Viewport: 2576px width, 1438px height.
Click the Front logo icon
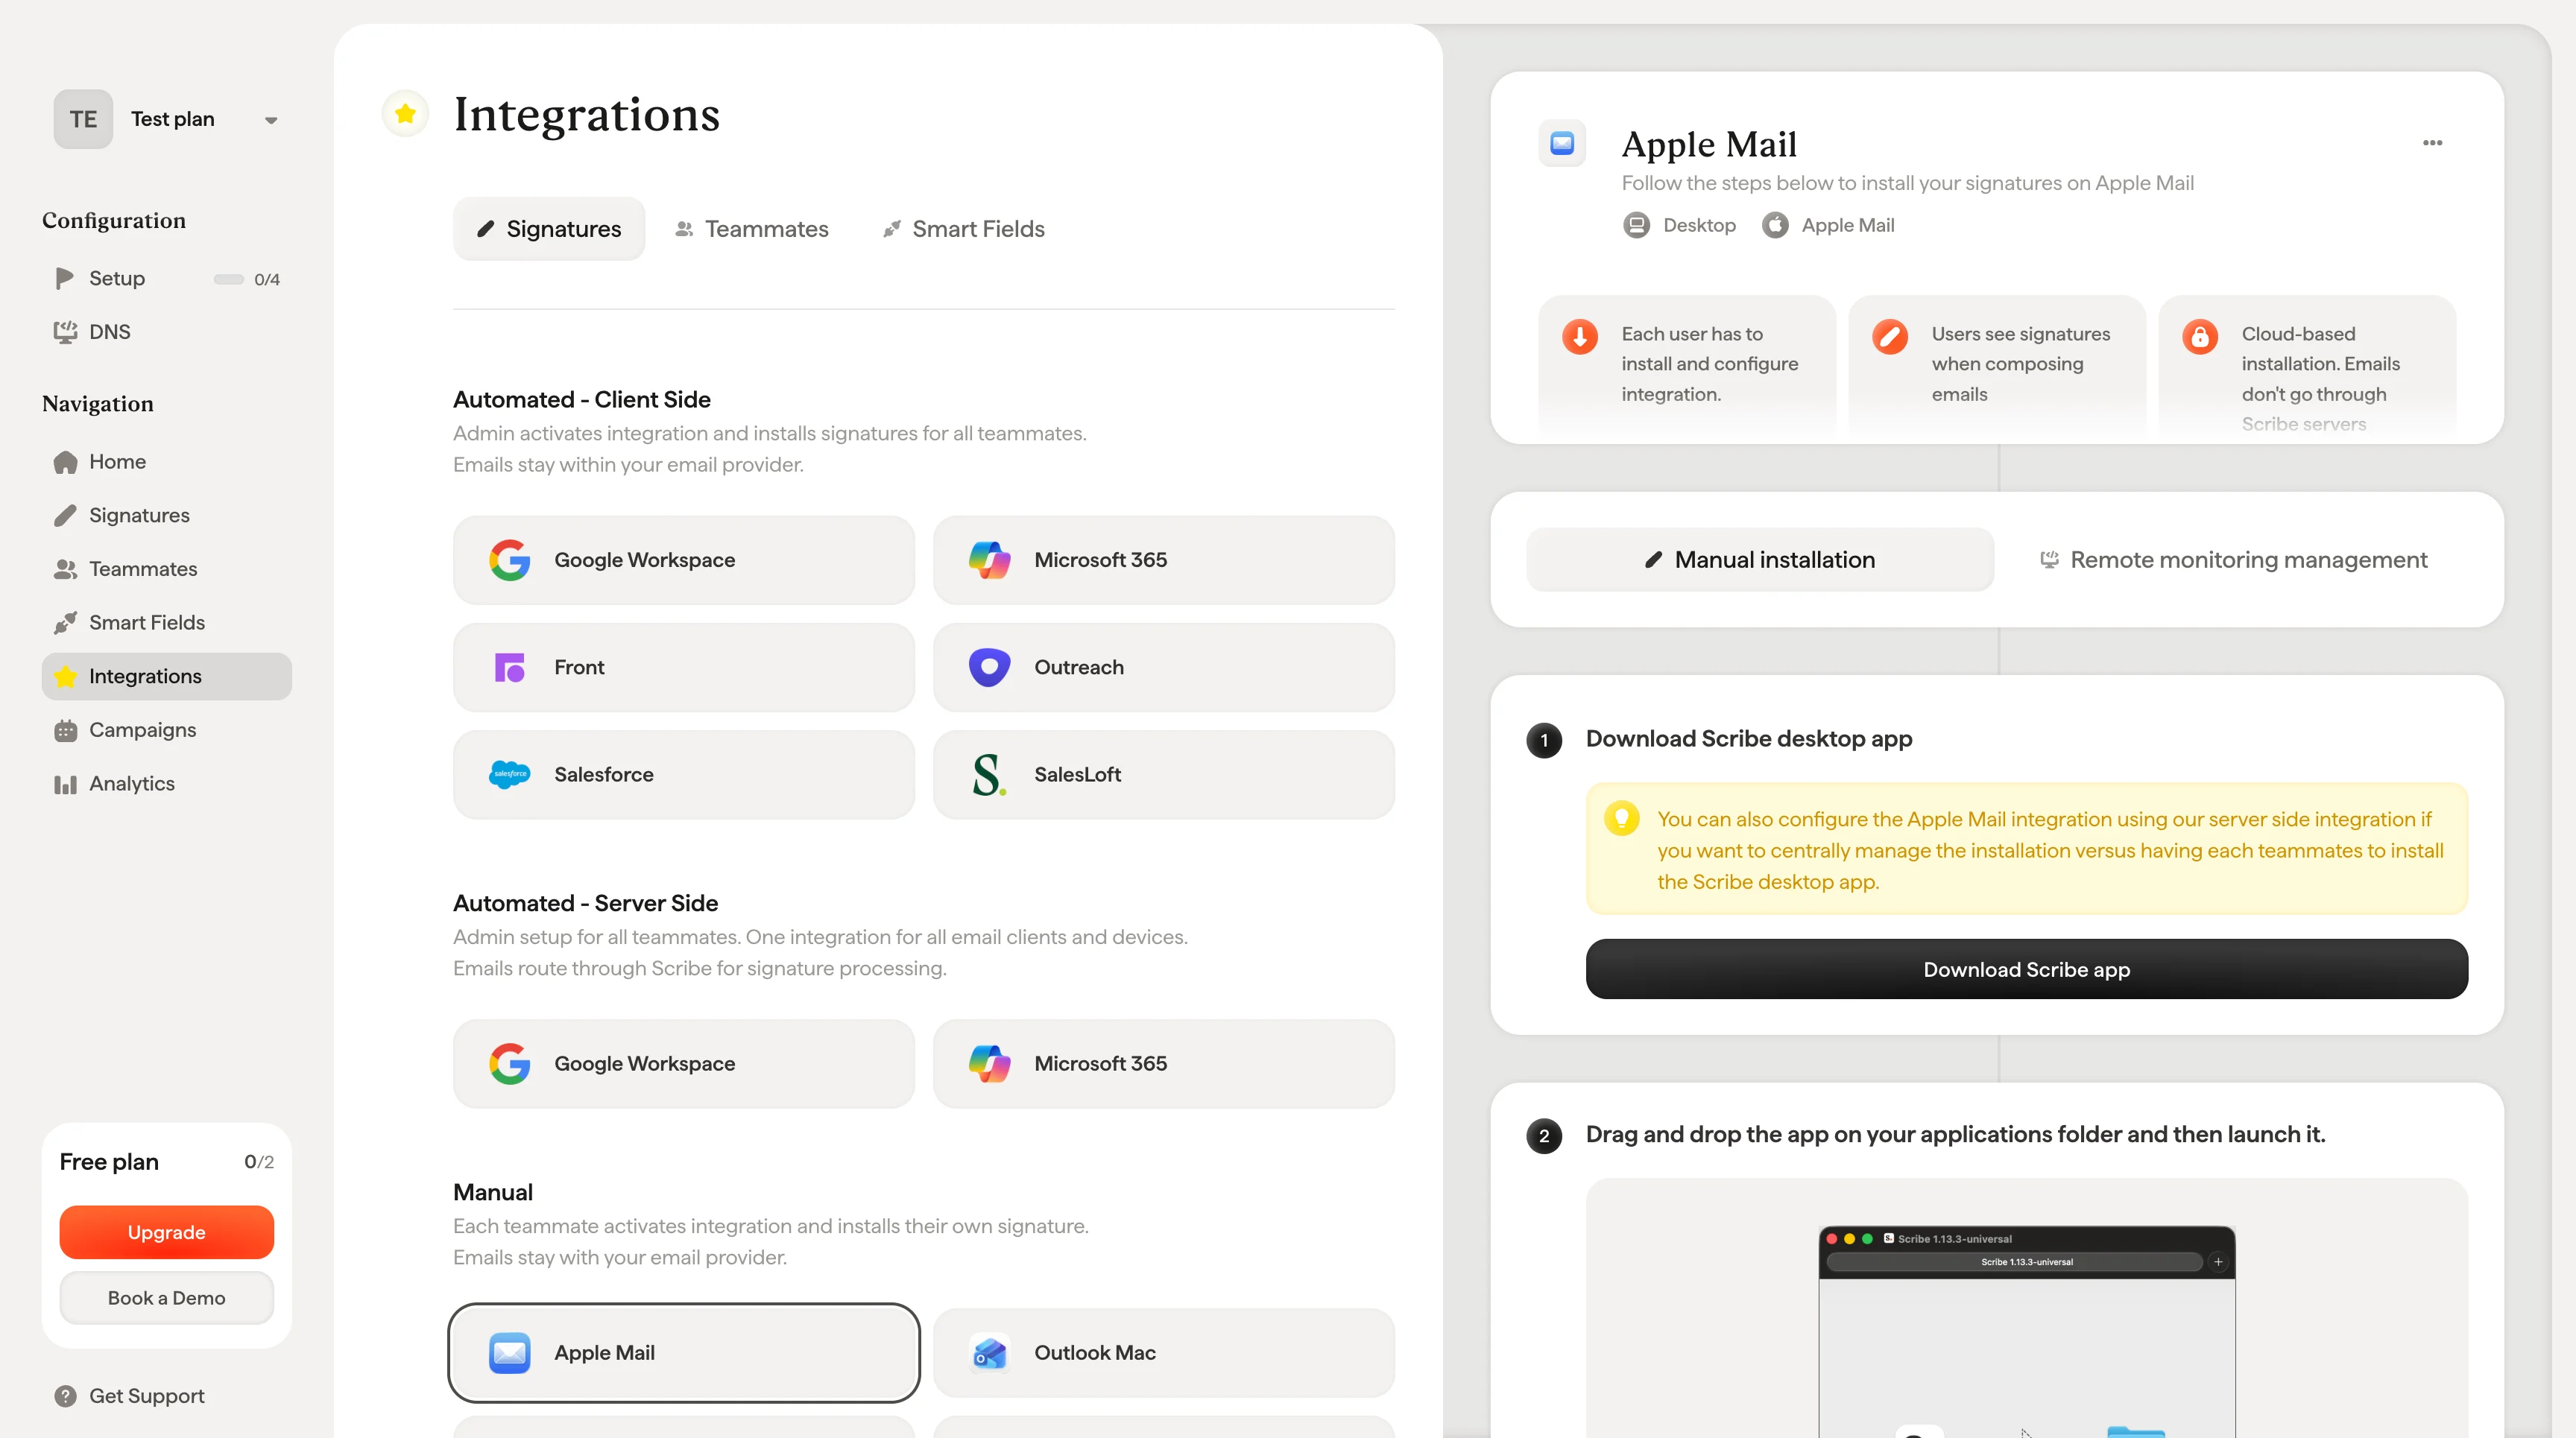pos(509,668)
